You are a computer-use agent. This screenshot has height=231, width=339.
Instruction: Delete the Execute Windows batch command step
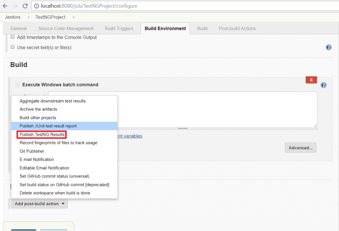[x=311, y=80]
